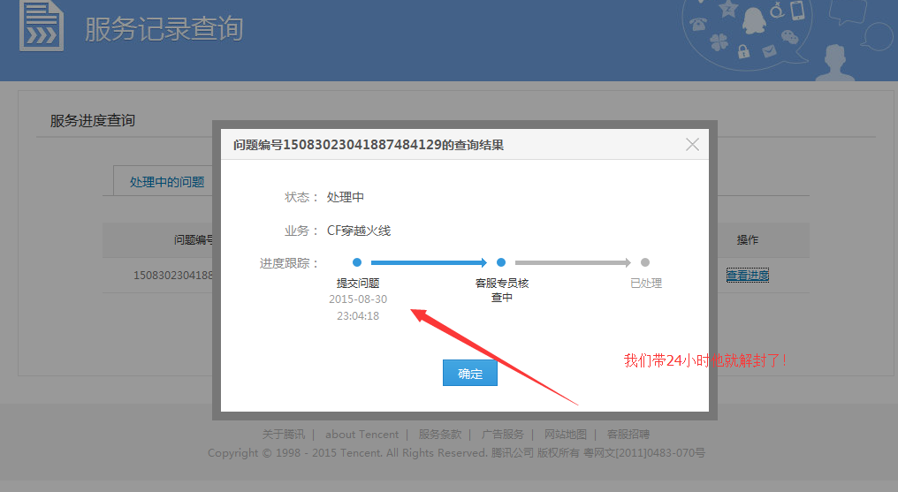Click the 处理中 status value
The height and width of the screenshot is (492, 898).
[346, 197]
